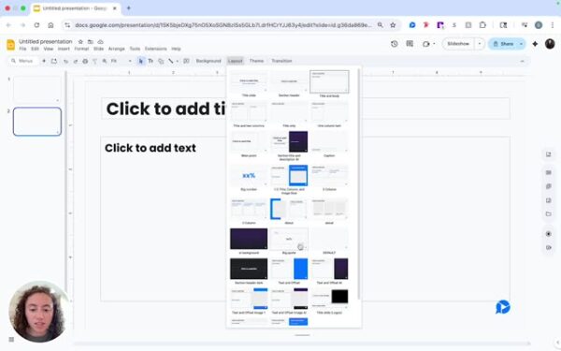Image resolution: width=561 pixels, height=351 pixels.
Task: Select slide 2 thumbnail in filmstrip
Action: 37,122
